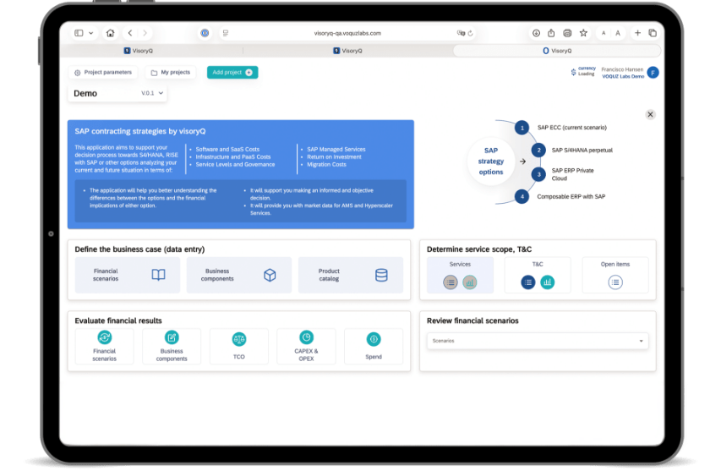Open Project parameters
721x471 pixels.
tap(103, 72)
